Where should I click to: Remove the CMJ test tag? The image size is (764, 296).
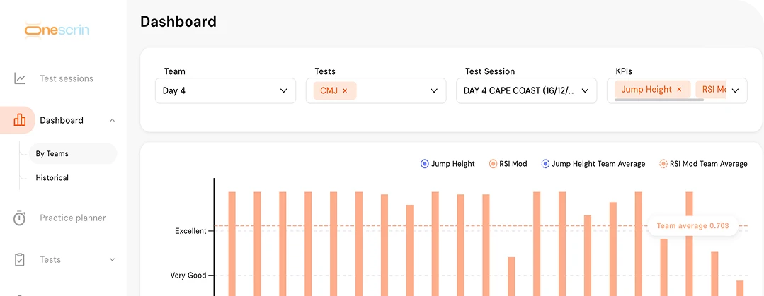coord(345,90)
